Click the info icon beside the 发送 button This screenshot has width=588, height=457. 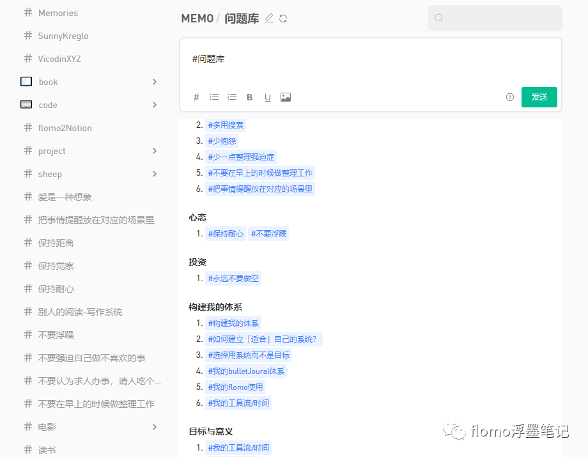point(509,97)
